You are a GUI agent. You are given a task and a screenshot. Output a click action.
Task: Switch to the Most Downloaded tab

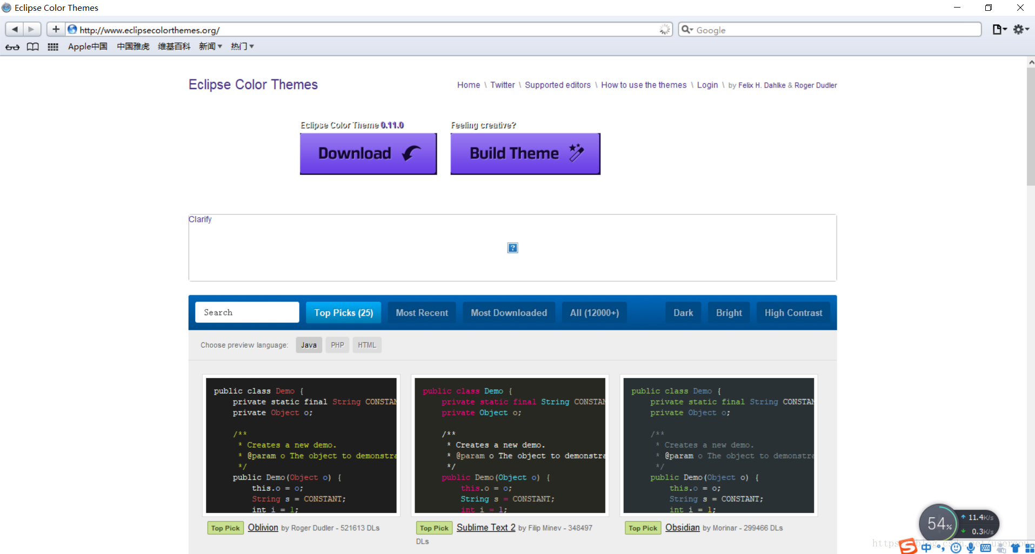[x=509, y=313]
